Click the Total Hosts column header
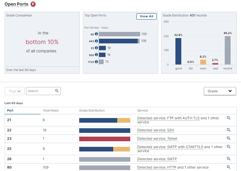Screen dimensions: 241x171 [x=50, y=110]
